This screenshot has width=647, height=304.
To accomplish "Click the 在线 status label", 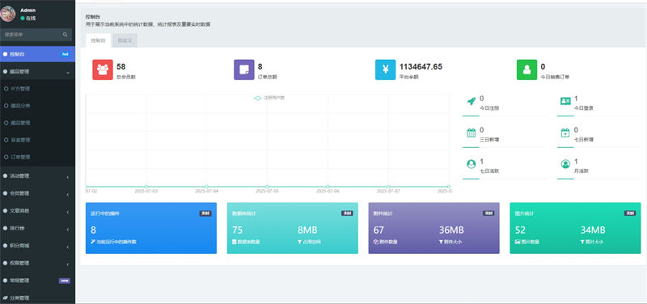I will (x=31, y=18).
